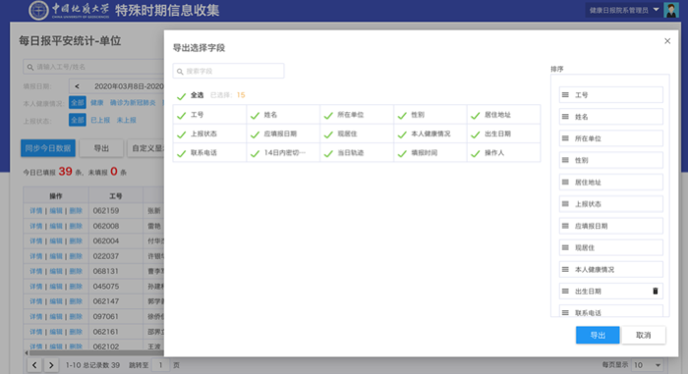Select 健康 health filter
This screenshot has height=374, width=688.
point(96,103)
